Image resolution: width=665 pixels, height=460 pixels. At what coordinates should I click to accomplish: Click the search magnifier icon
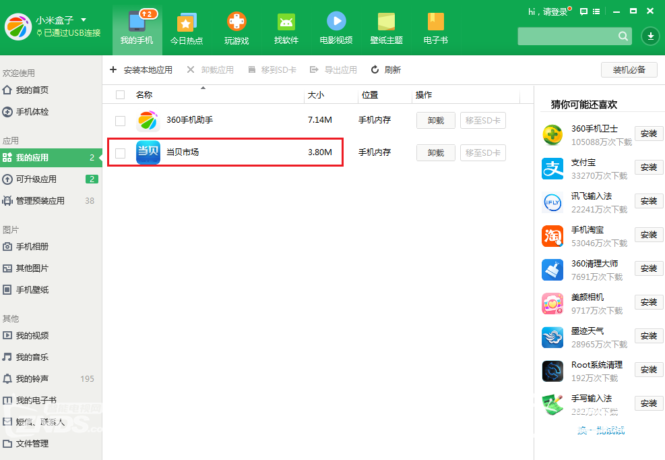pos(623,36)
